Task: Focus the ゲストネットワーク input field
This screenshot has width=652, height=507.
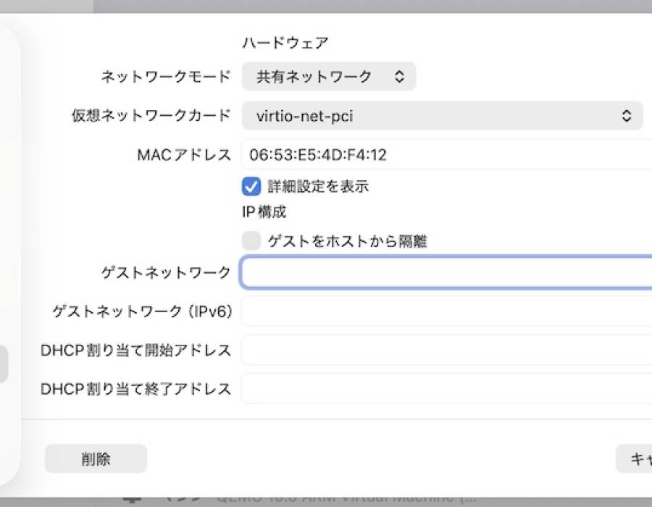Action: tap(446, 272)
